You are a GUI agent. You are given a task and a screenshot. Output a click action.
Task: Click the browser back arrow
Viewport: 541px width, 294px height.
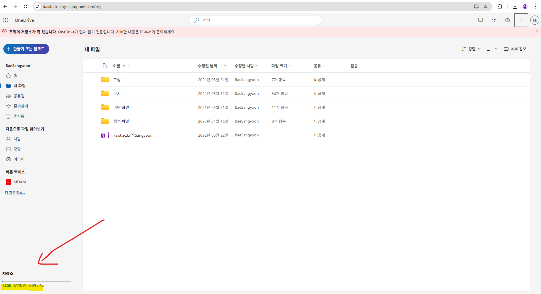(5, 7)
